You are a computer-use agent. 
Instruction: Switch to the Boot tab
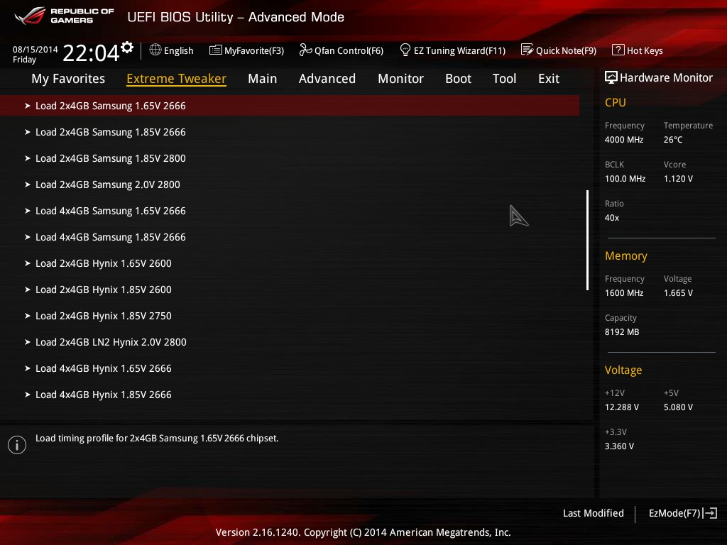(458, 79)
